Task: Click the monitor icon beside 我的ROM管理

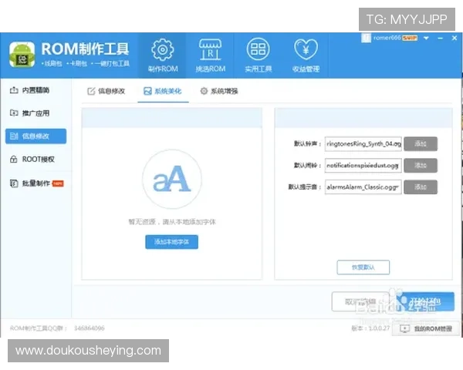Action: pos(405,328)
